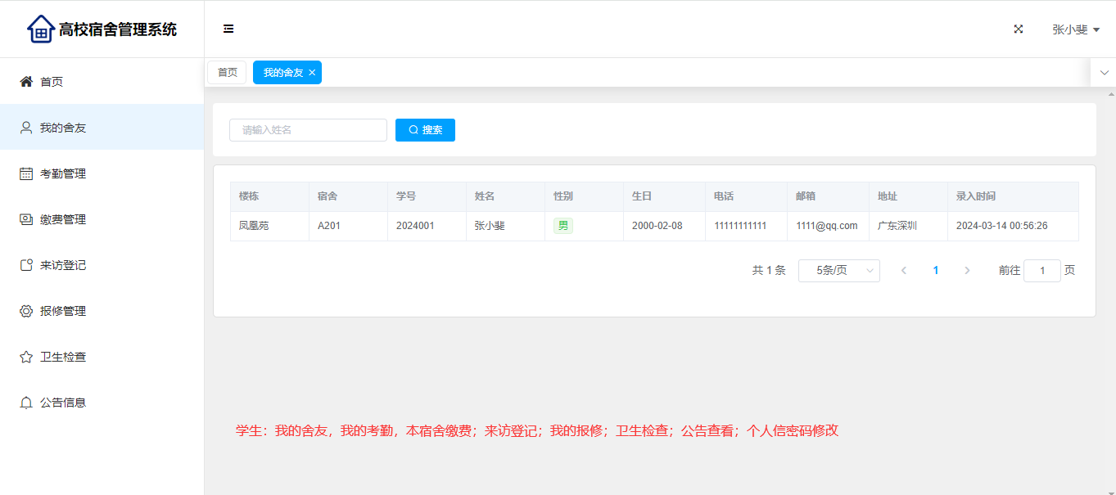Click the home icon beside 首页
Viewport: 1116px width, 495px height.
[x=26, y=82]
